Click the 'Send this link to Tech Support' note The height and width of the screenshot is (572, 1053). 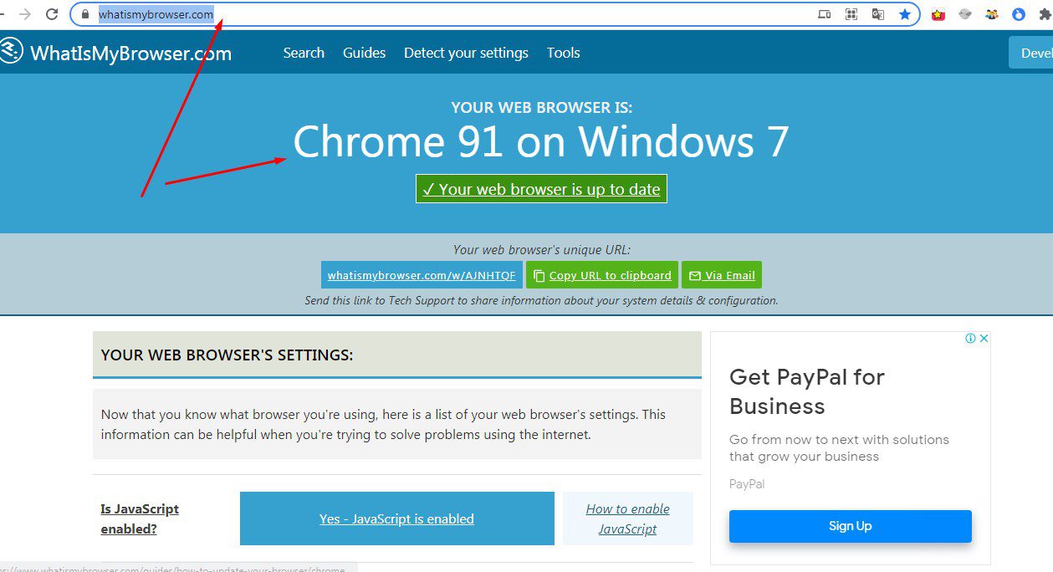[541, 300]
